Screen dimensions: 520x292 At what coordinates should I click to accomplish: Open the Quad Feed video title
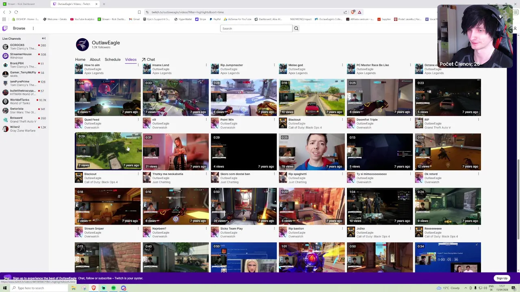point(91,120)
